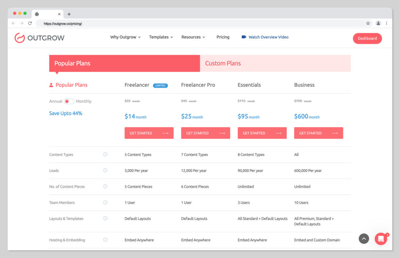Click info icon next to Content Types
The width and height of the screenshot is (400, 258).
click(x=105, y=154)
